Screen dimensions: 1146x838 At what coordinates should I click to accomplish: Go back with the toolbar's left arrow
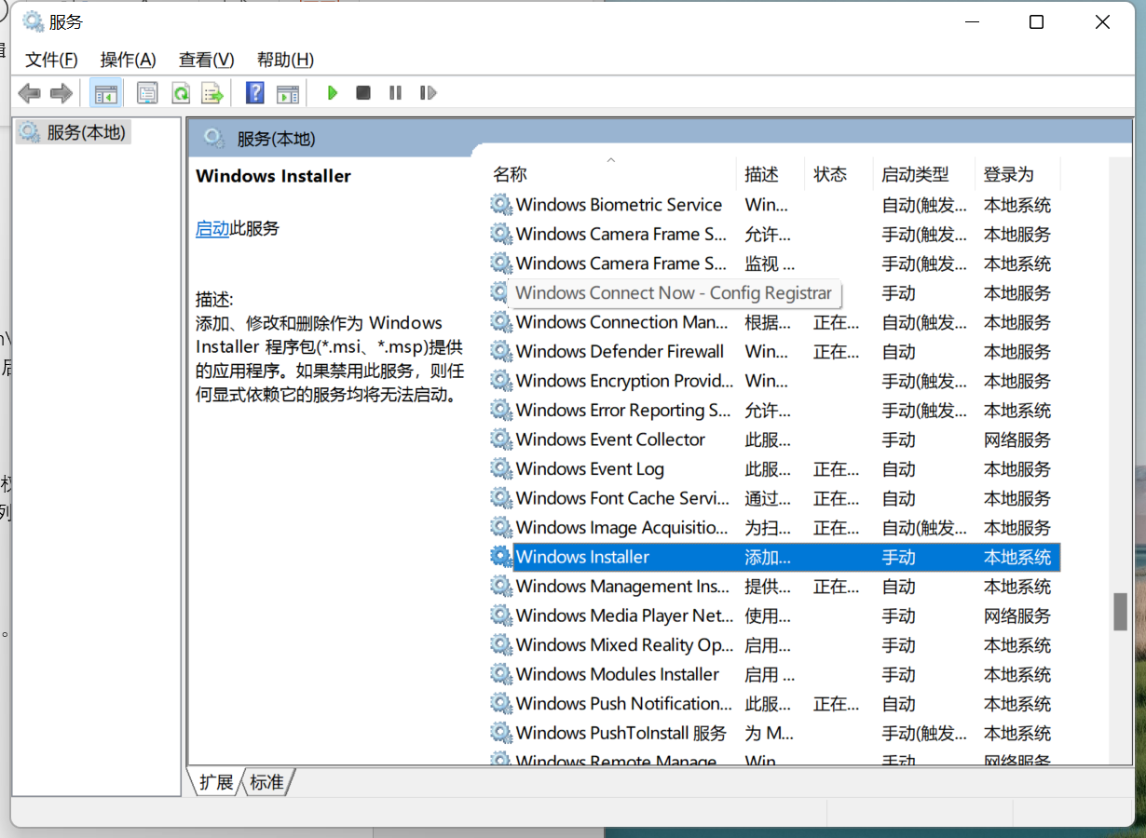coord(30,93)
